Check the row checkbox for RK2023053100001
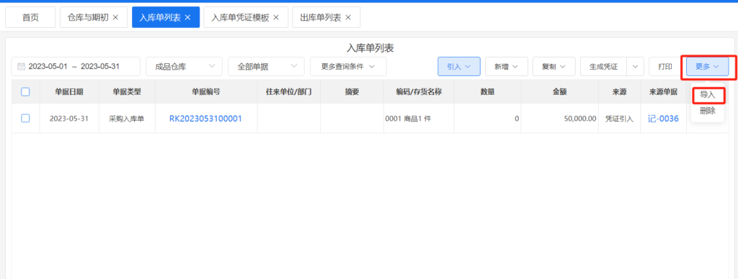Viewport: 738px width, 279px height. (x=25, y=119)
